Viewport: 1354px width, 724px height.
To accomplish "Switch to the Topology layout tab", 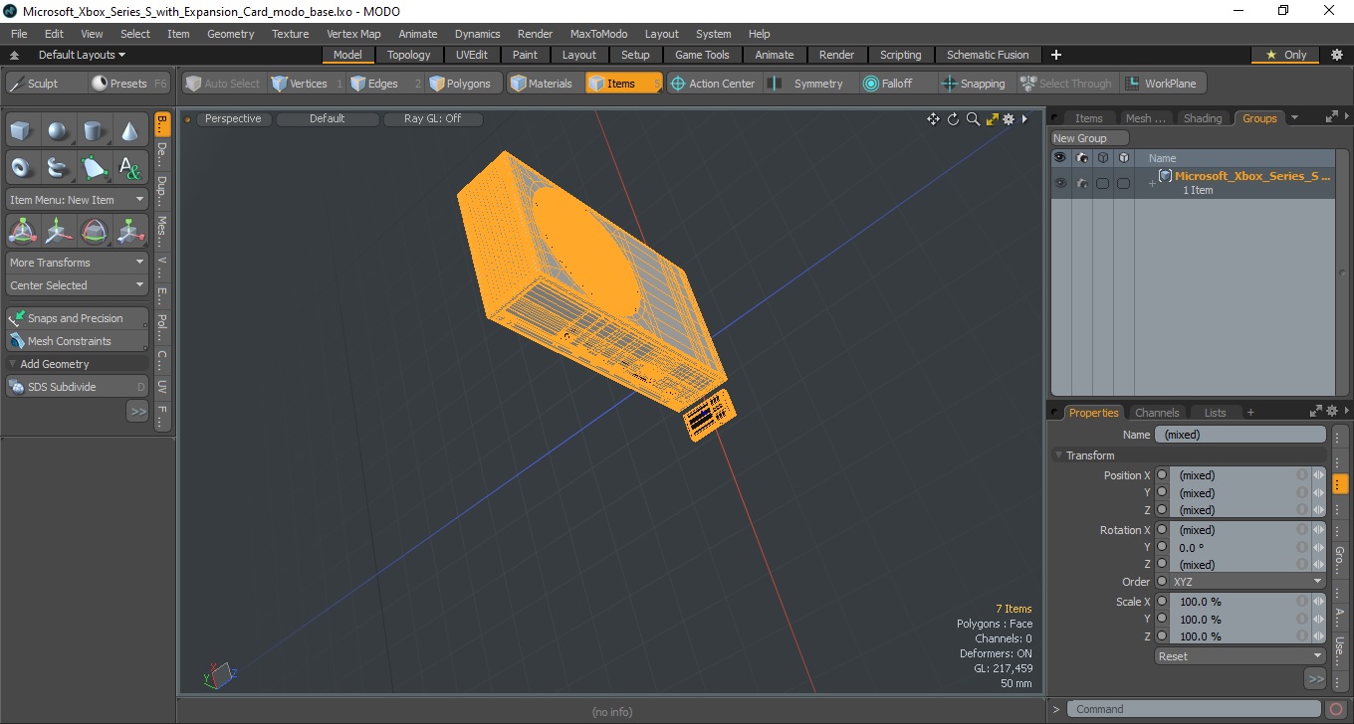I will click(409, 55).
